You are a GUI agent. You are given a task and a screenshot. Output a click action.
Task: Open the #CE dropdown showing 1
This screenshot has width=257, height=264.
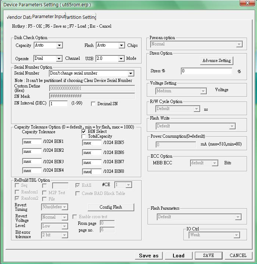123,185
